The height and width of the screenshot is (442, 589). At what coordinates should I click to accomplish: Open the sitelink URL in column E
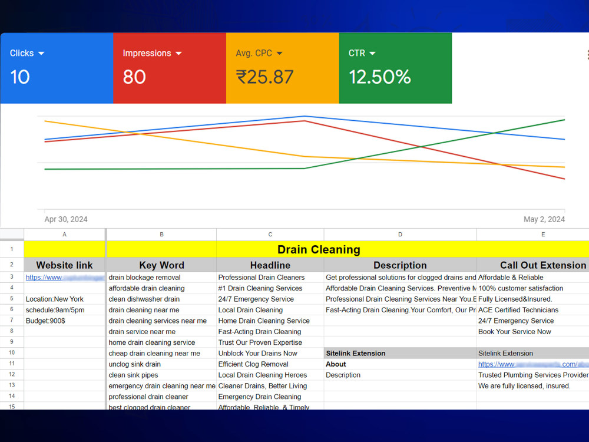[533, 364]
